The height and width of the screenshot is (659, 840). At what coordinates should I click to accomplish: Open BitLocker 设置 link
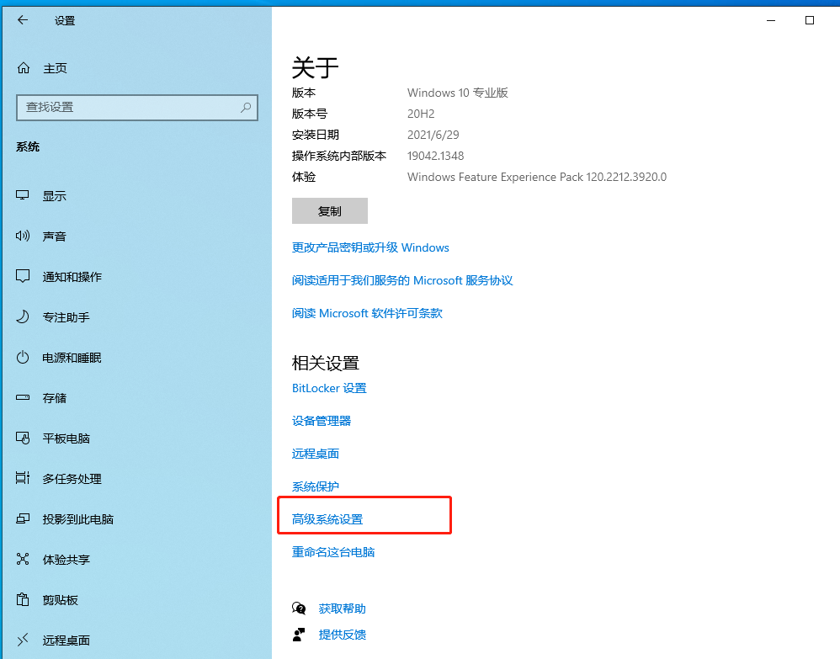pos(329,388)
